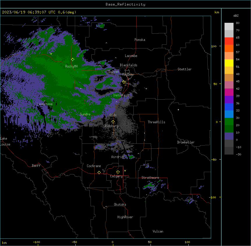Click the Ponoka city label

pyautogui.click(x=140, y=40)
